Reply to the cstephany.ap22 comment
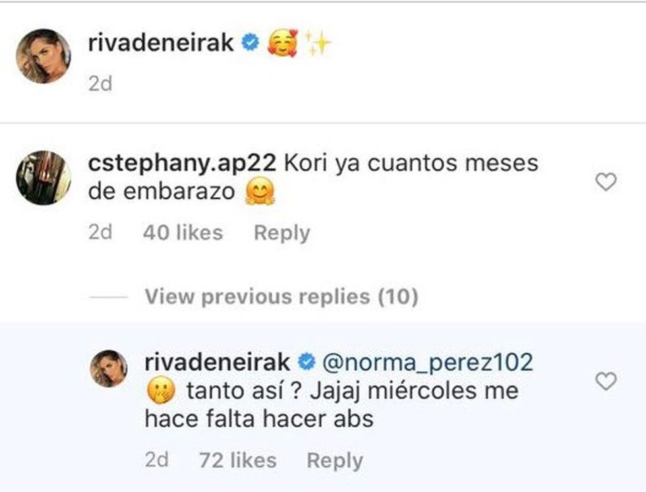This screenshot has height=492, width=646. (x=281, y=233)
